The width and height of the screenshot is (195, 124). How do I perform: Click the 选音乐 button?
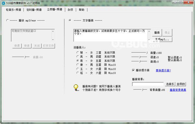tap(170, 84)
